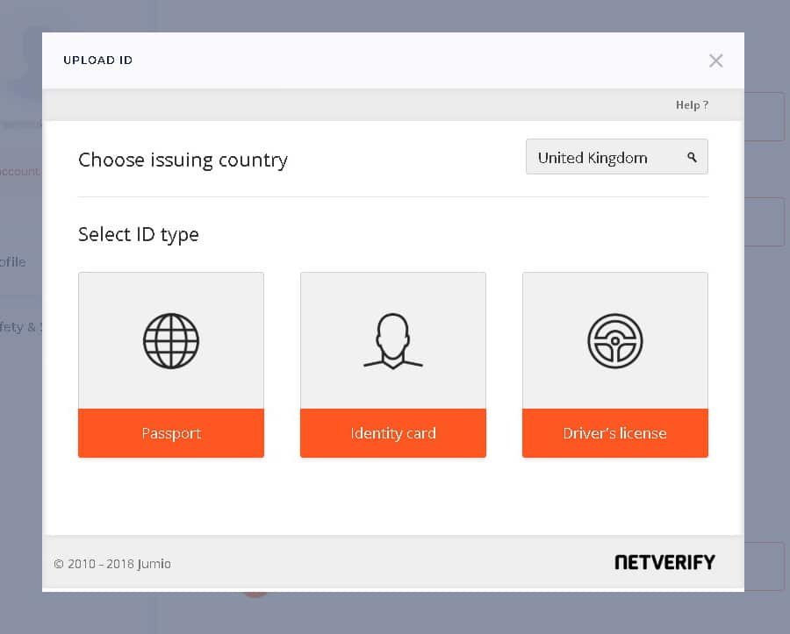Select the dimmed Profile sidebar item

point(13,262)
